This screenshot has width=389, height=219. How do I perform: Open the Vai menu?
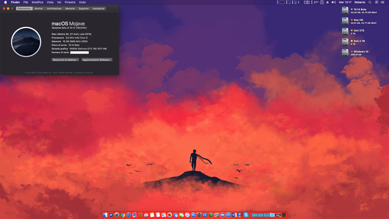coord(59,2)
